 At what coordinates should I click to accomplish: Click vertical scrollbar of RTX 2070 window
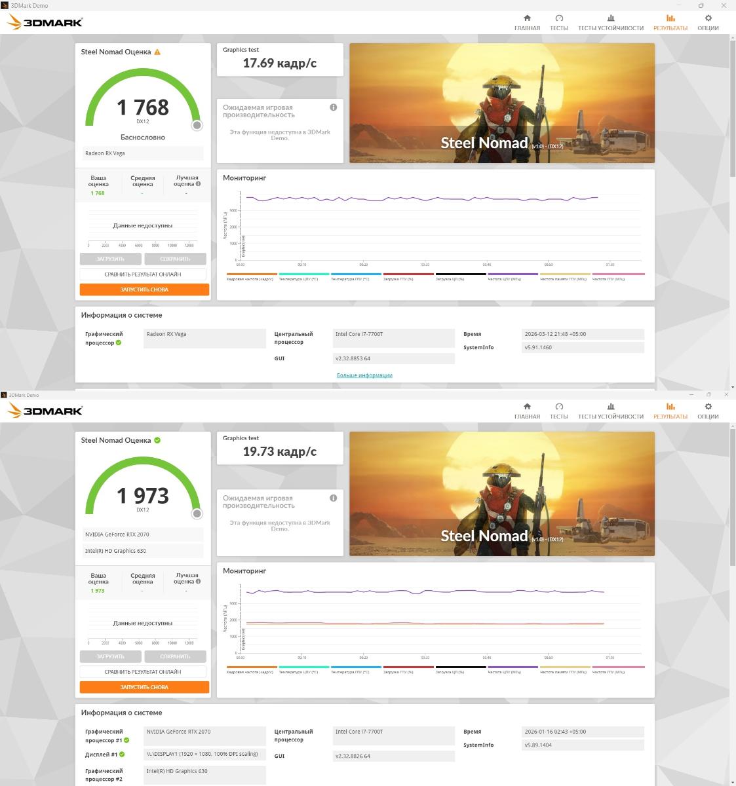click(733, 496)
